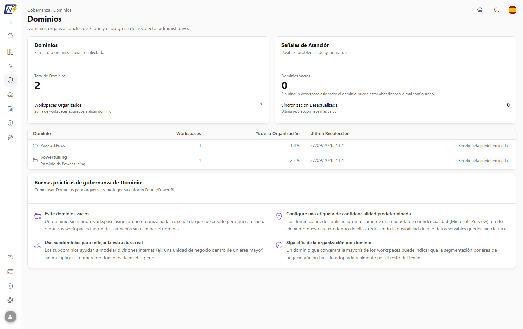Image resolution: width=523 pixels, height=329 pixels.
Task: Open the clipboard chart report icon in the sidebar
Action: point(10,109)
